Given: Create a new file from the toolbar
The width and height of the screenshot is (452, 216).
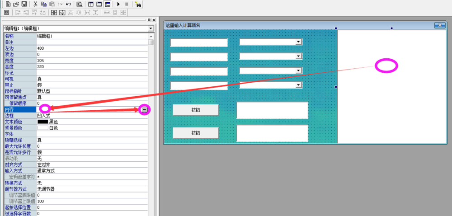Looking at the screenshot, I should pos(8,4).
